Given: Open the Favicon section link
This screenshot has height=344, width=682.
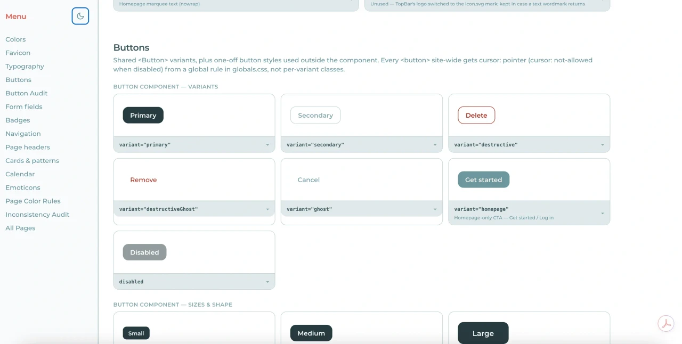Looking at the screenshot, I should coord(18,53).
